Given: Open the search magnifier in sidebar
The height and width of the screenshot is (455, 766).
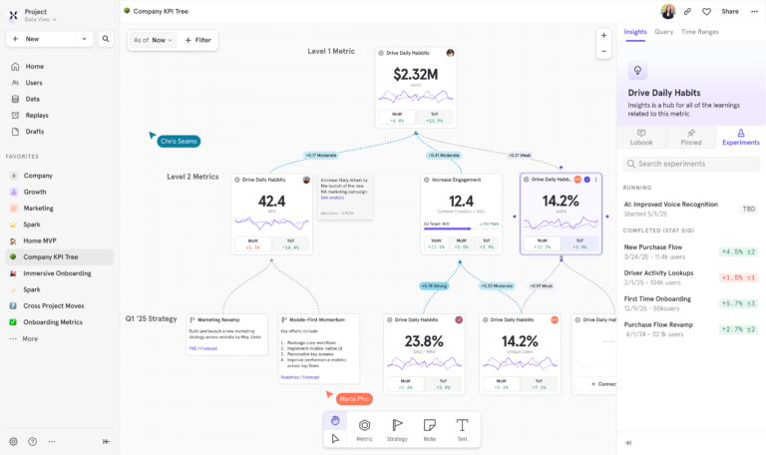Looking at the screenshot, I should coord(106,39).
